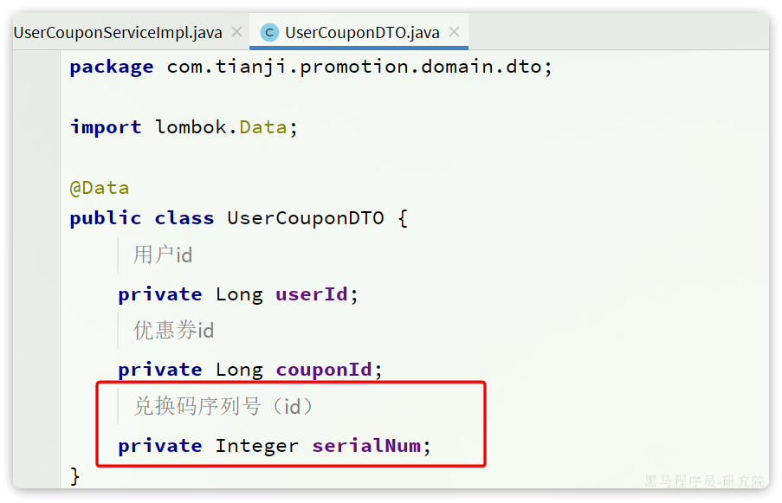Screen dimensions: 782x503
Task: Click the Integer type of serialNum
Action: pos(257,446)
